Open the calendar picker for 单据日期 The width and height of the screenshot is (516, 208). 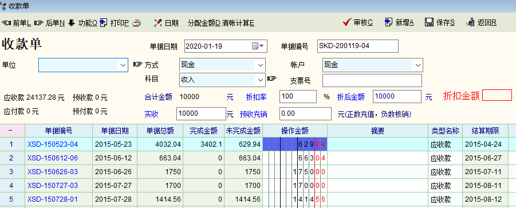click(258, 46)
